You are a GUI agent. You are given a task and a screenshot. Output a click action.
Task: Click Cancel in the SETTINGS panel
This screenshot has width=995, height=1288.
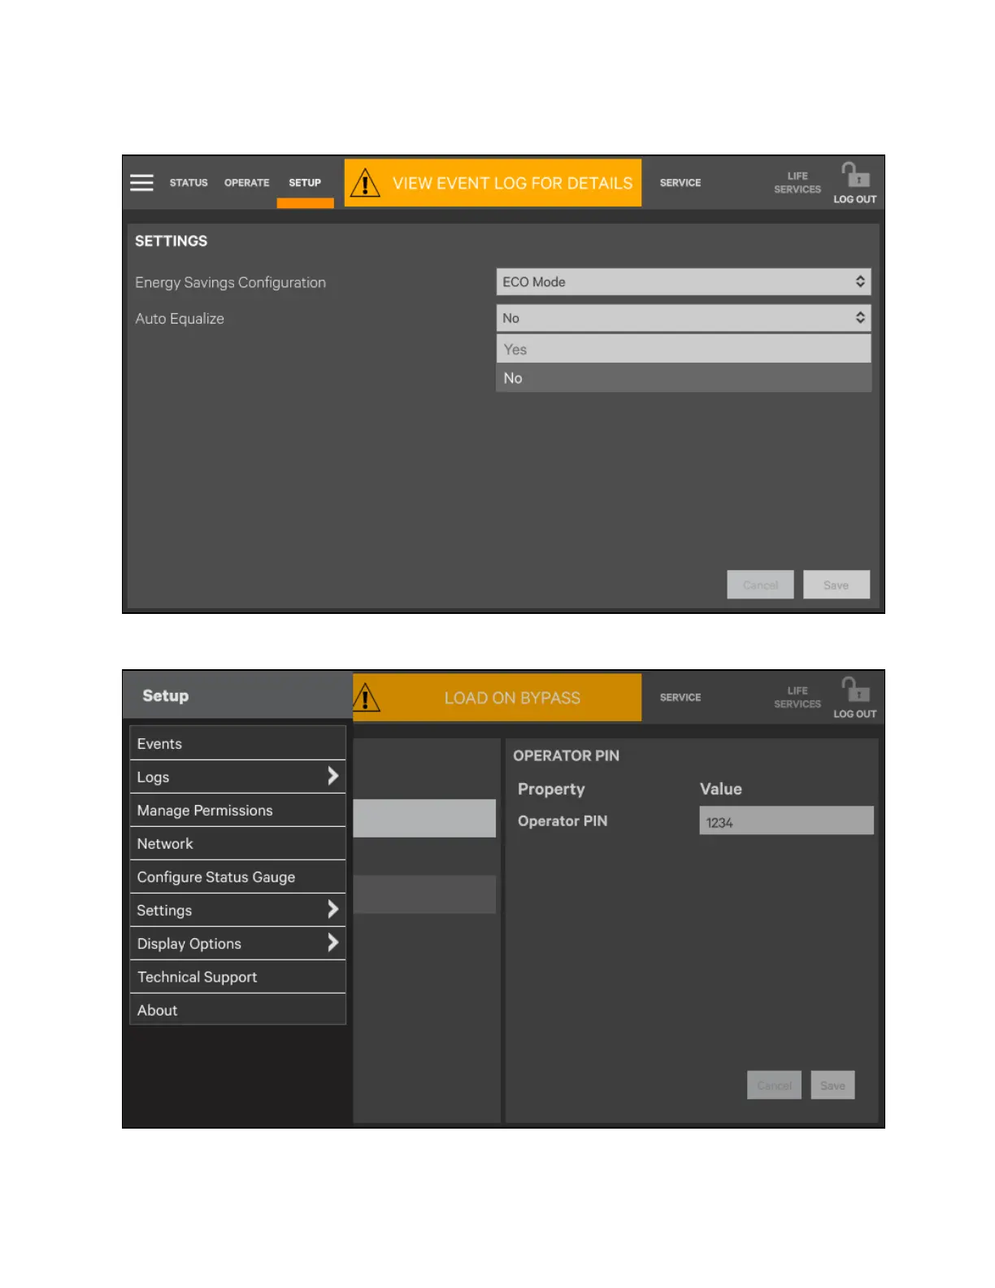[x=760, y=585]
